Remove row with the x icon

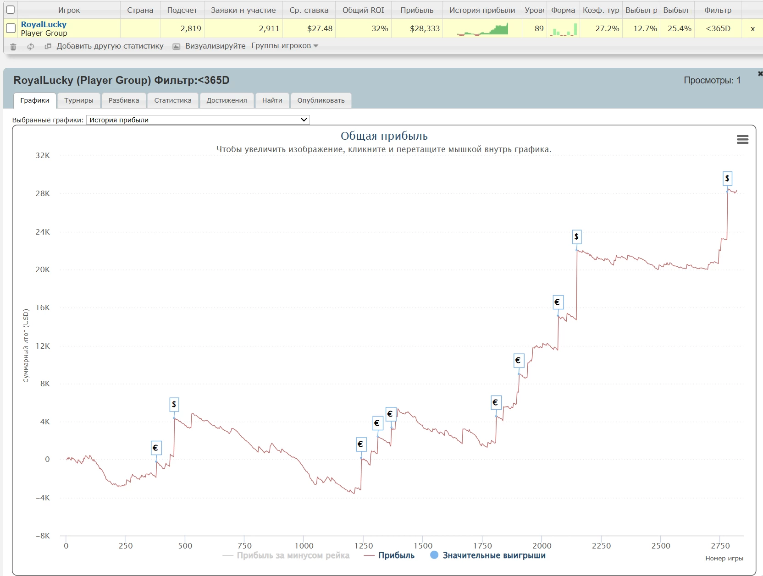pyautogui.click(x=752, y=29)
